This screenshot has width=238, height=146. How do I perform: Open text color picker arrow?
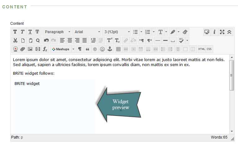pyautogui.click(x=166, y=32)
